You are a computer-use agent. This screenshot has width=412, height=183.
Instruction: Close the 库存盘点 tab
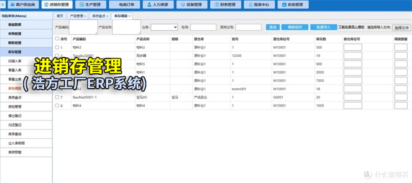pos(107,16)
